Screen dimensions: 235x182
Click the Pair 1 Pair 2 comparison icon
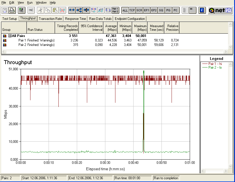115,10
